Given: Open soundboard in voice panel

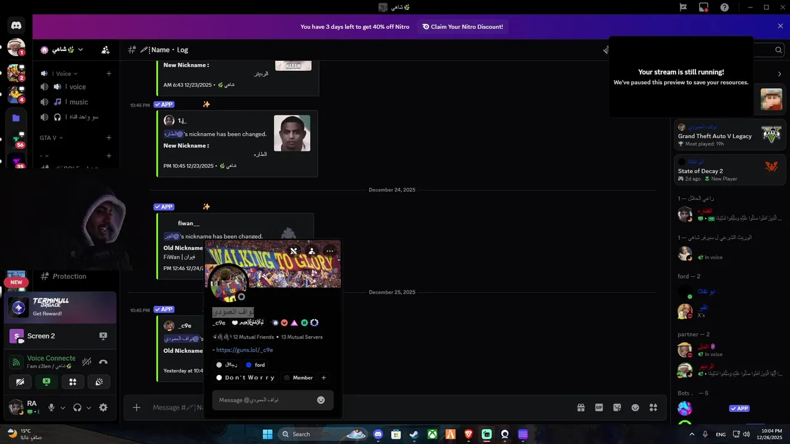Looking at the screenshot, I should click(99, 382).
